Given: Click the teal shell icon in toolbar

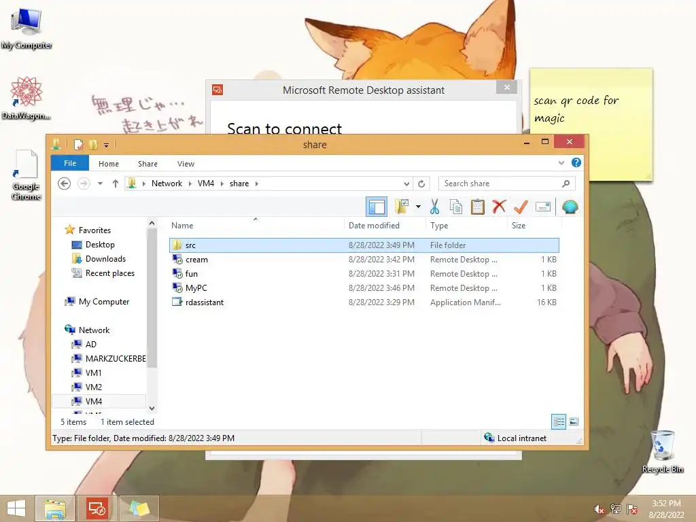Looking at the screenshot, I should [570, 207].
